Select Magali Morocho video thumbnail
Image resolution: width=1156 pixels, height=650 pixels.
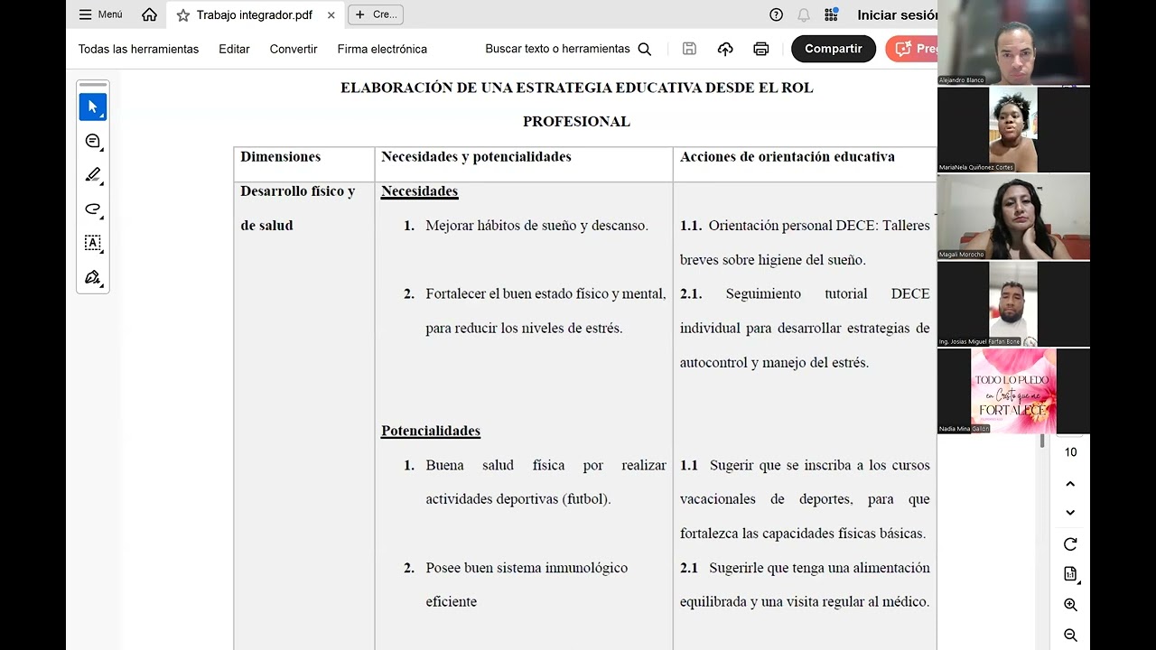(1013, 217)
